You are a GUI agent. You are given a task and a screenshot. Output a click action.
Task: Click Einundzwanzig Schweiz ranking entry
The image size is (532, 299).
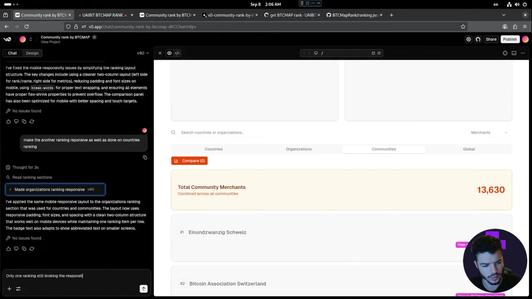[341, 238]
